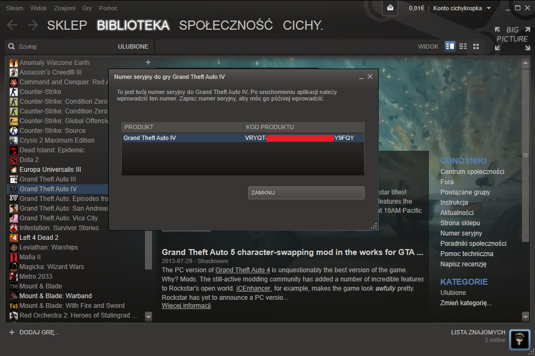Select the Counter-Strike: Source icon
This screenshot has width=535, height=356.
click(x=14, y=131)
